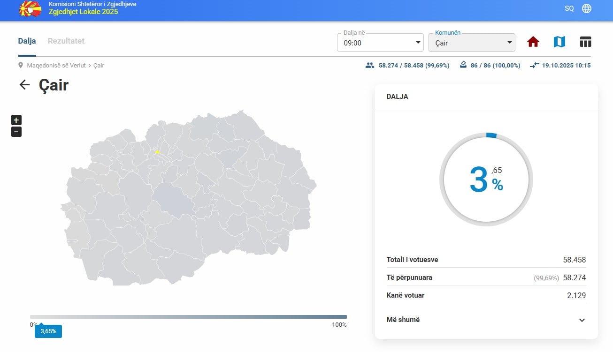Click the ballot box stations icon
Image resolution: width=613 pixels, height=352 pixels.
pyautogui.click(x=463, y=65)
